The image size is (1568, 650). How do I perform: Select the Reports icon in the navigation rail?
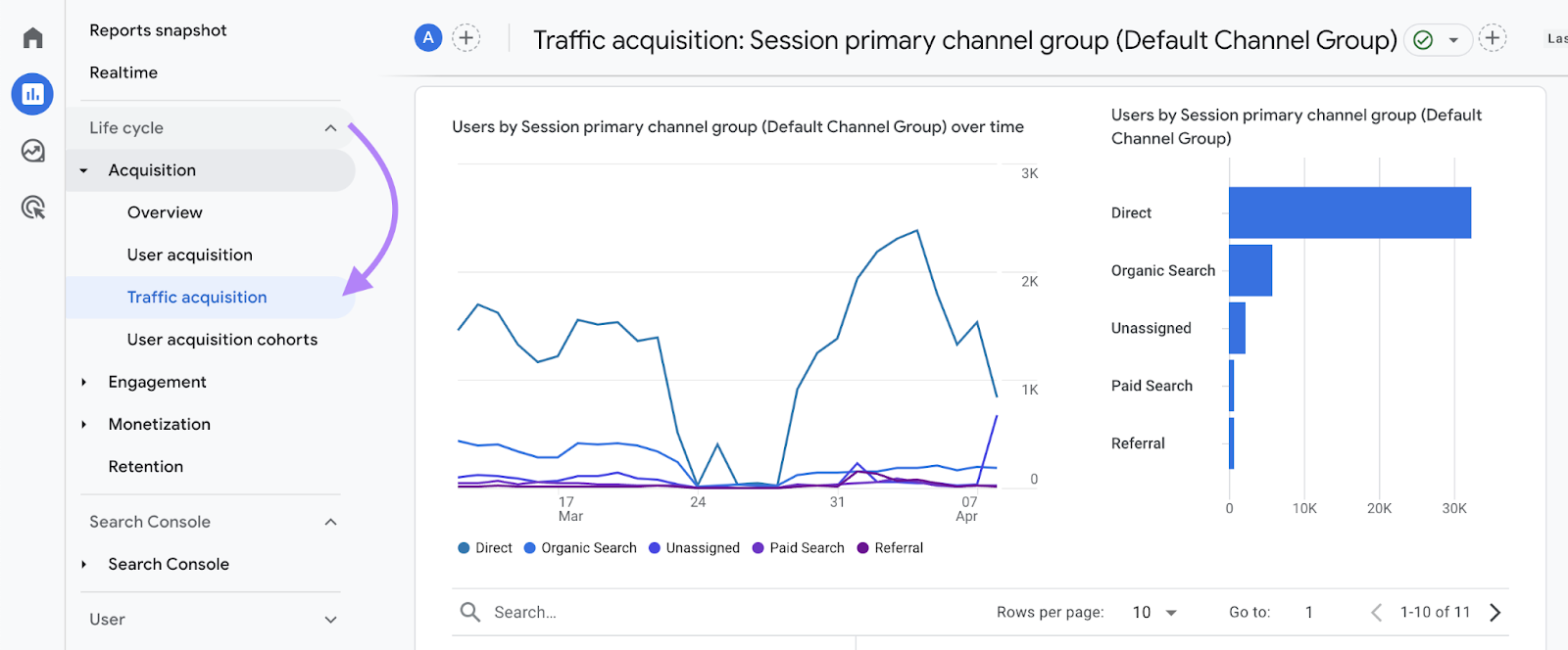click(x=32, y=94)
